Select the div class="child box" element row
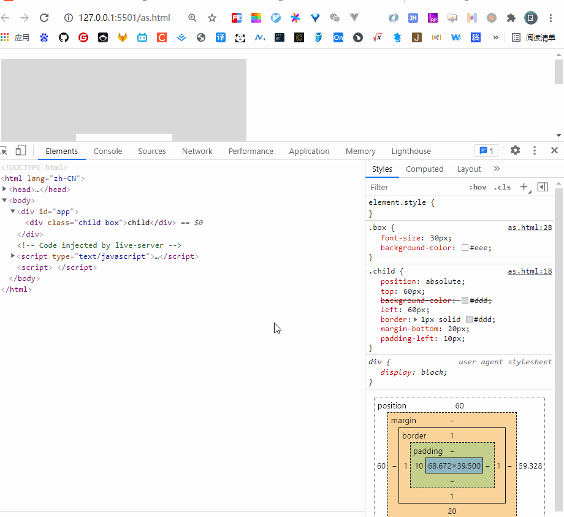The height and width of the screenshot is (517, 564). 115,223
